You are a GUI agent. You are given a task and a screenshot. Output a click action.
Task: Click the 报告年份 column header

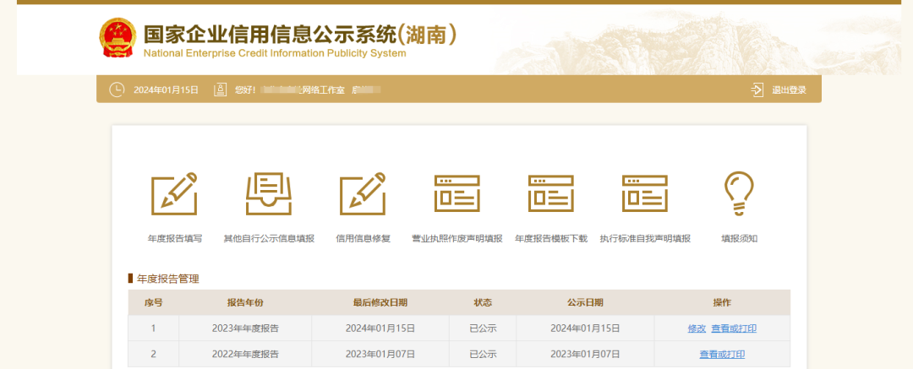point(245,302)
